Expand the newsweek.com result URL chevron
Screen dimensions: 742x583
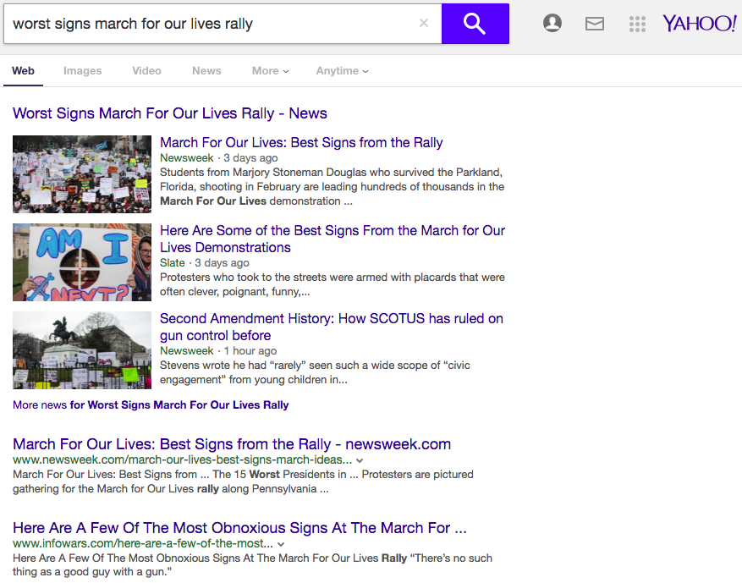point(360,460)
